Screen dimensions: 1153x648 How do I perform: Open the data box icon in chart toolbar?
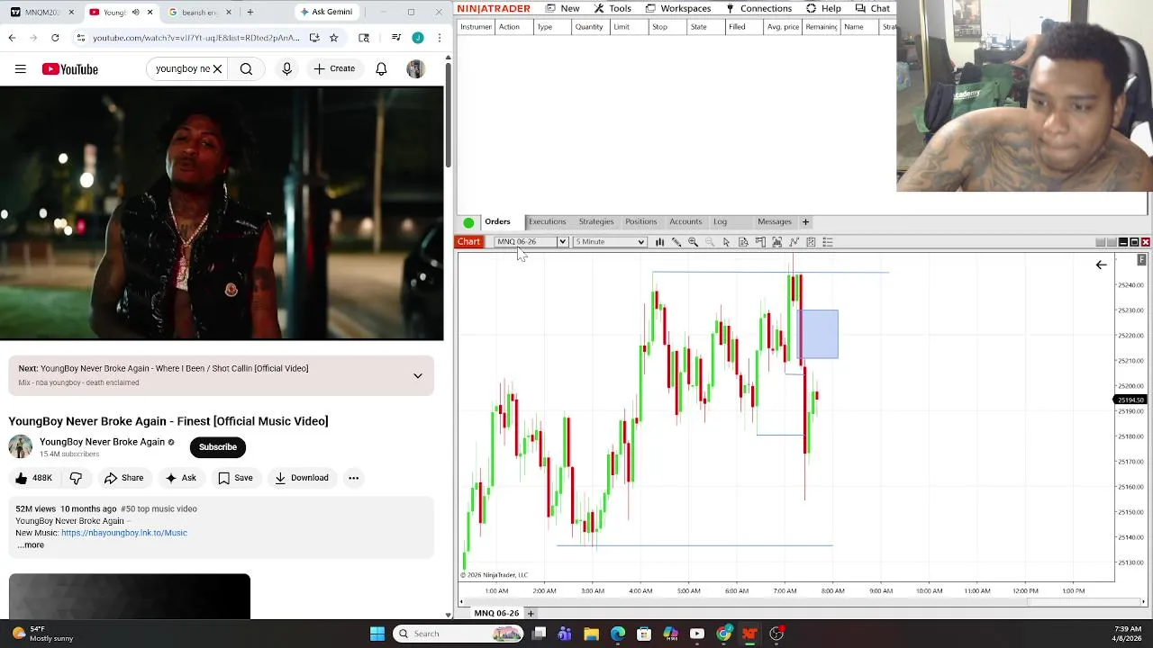743,242
